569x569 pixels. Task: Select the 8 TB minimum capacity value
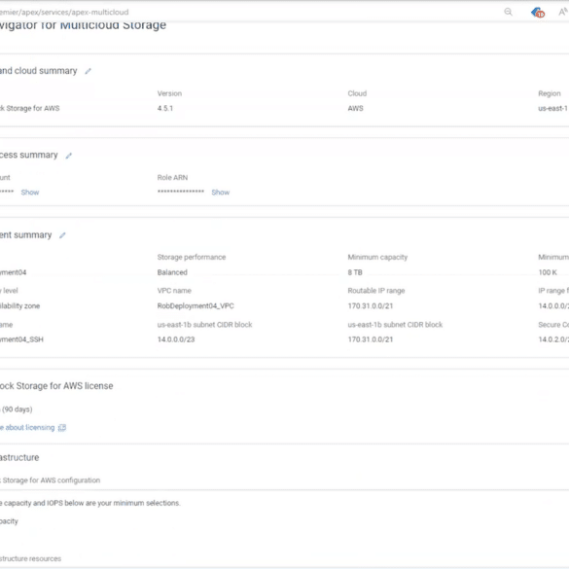[x=355, y=272]
